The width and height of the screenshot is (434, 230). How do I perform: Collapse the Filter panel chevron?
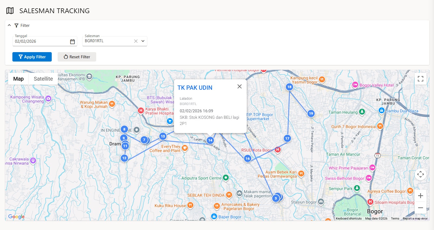tap(9, 25)
